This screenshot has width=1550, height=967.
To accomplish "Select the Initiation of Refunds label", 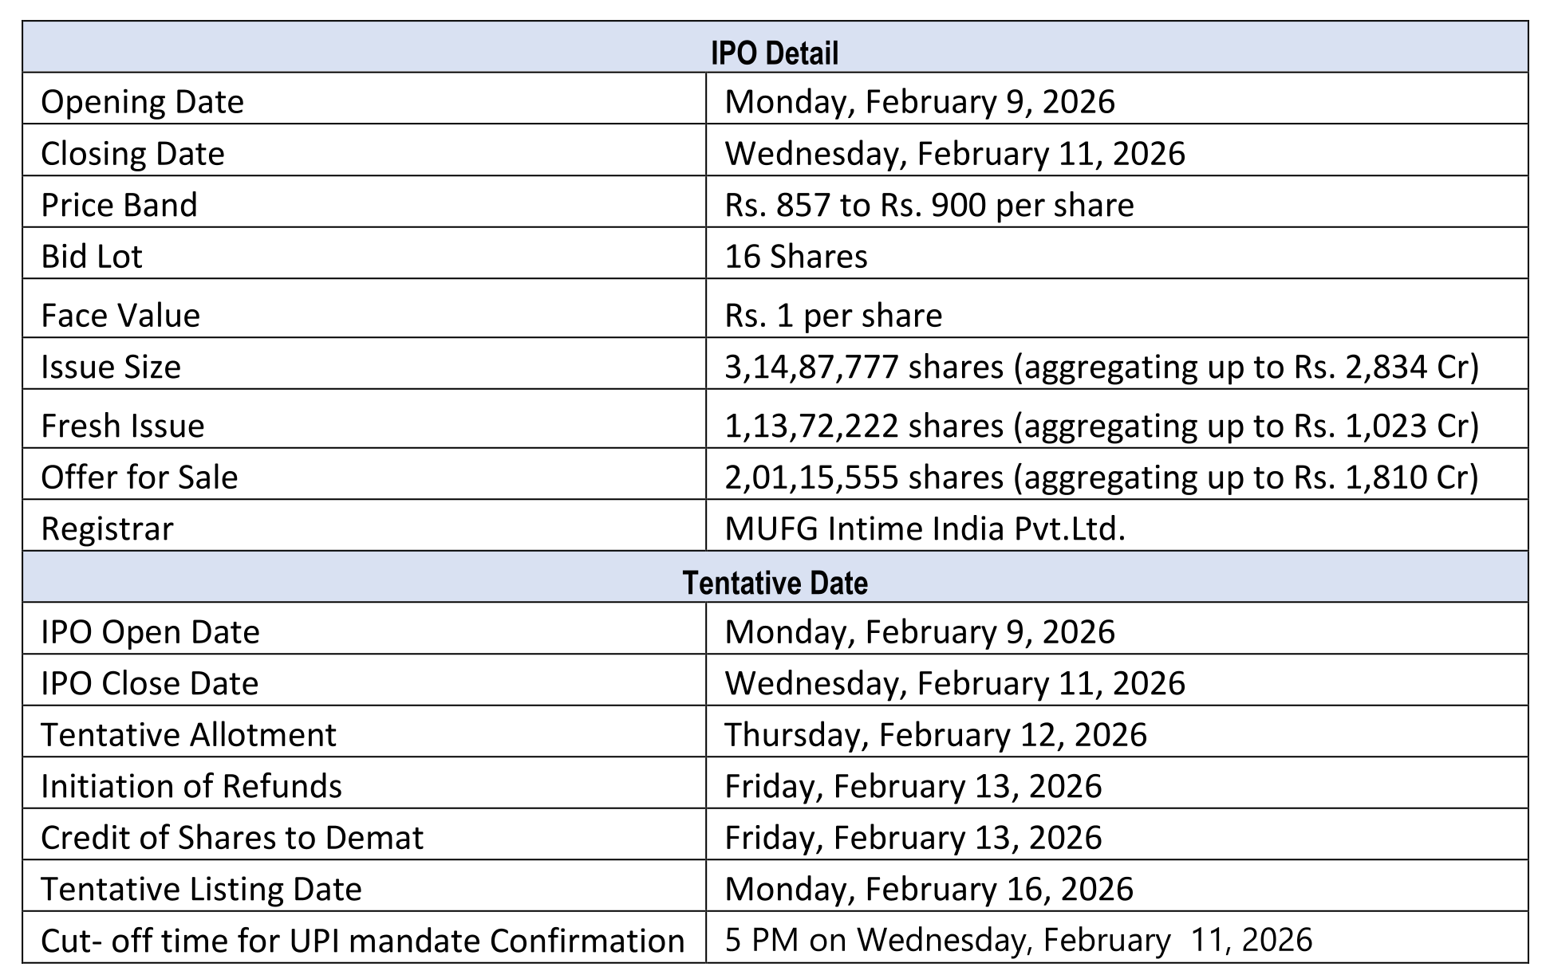I will [x=191, y=786].
